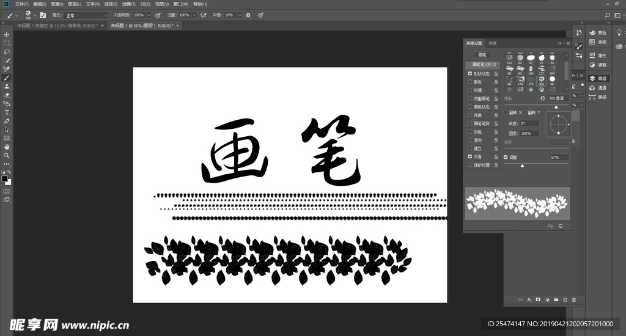Open the 滤镜(T) menu
Image resolution: width=626 pixels, height=336 pixels.
pos(127,4)
